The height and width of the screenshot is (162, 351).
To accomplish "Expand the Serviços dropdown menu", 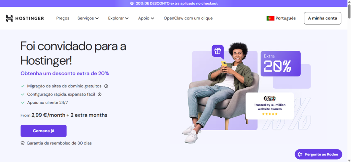I will pyautogui.click(x=88, y=18).
